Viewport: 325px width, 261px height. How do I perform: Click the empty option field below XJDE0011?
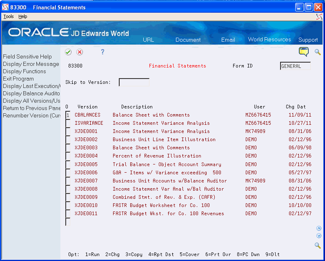pyautogui.click(x=68, y=222)
